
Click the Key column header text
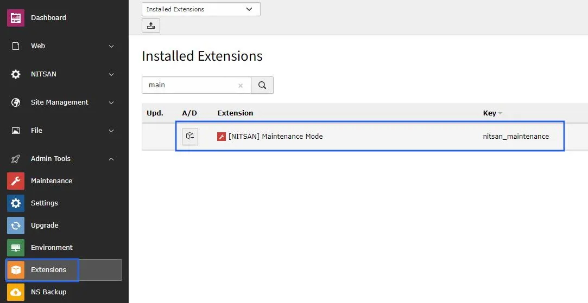[x=489, y=113]
